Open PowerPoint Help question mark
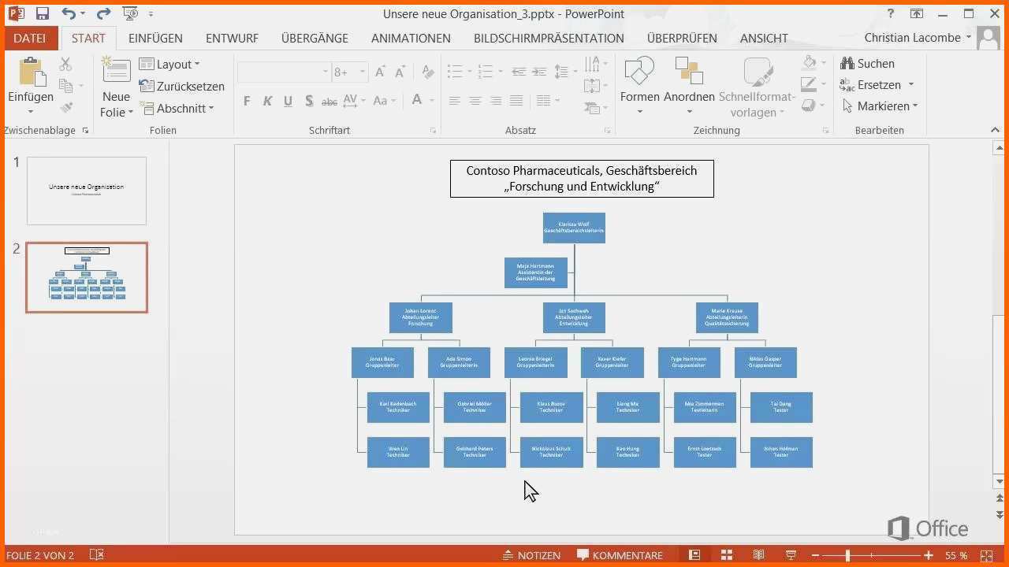This screenshot has height=567, width=1009. pos(891,13)
